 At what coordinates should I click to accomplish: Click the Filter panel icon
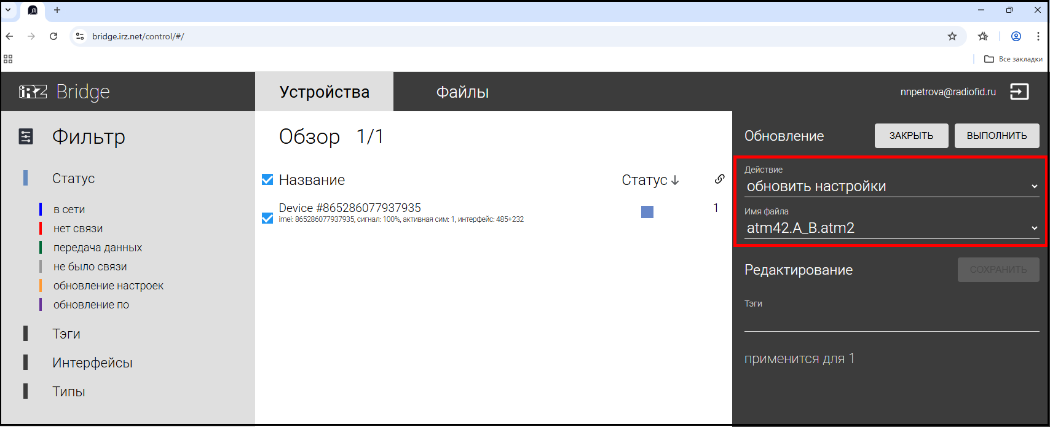tap(26, 136)
